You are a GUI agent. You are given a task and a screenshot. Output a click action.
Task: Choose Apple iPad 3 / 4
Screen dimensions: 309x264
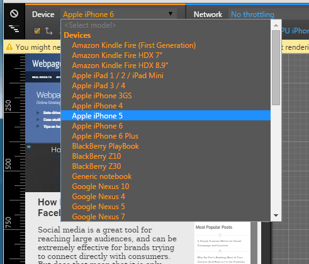(166, 86)
